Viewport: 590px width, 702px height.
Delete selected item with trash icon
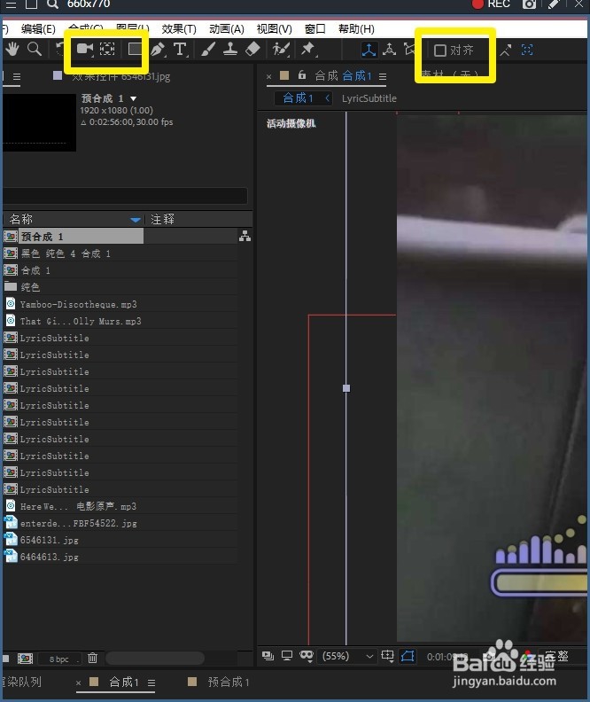[x=93, y=658]
